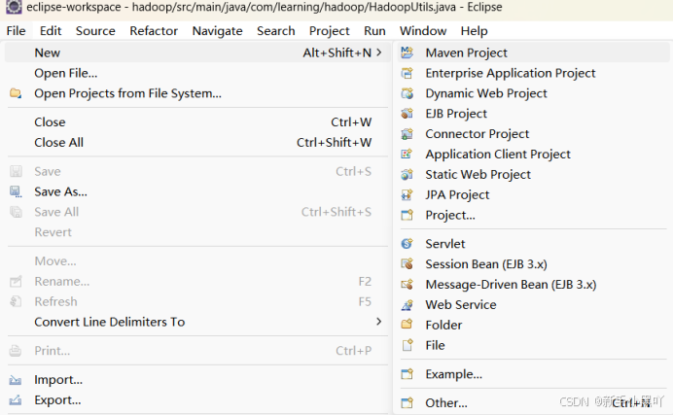
Task: Select Close All menu entry
Action: (x=196, y=142)
